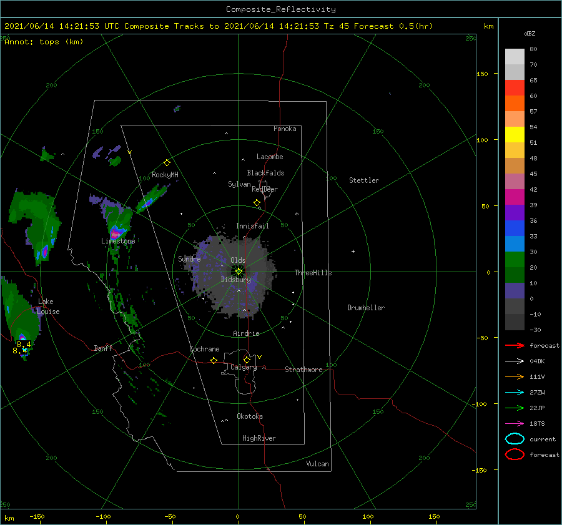Click the magenta storm core above Limestone

point(115,234)
